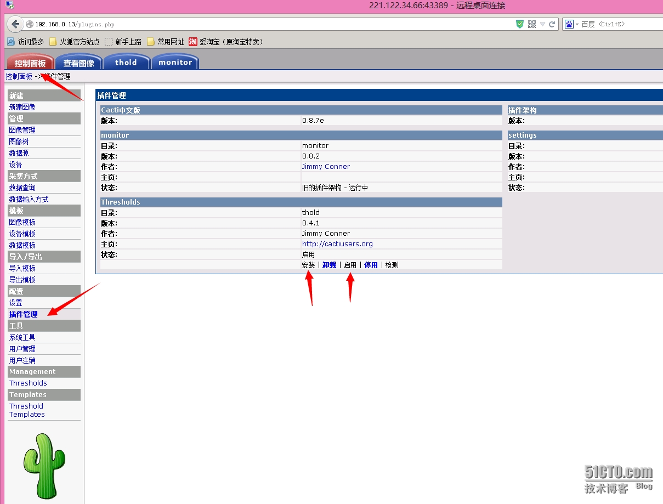
Task: Click the monitor version 0.8.2 value
Action: (310, 156)
